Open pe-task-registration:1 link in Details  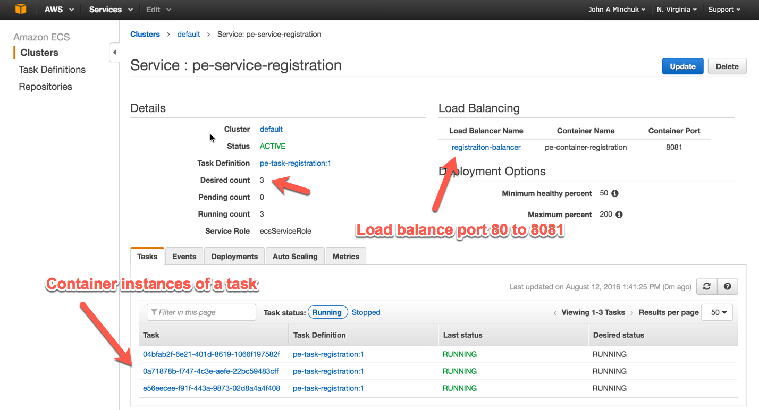[x=296, y=163]
